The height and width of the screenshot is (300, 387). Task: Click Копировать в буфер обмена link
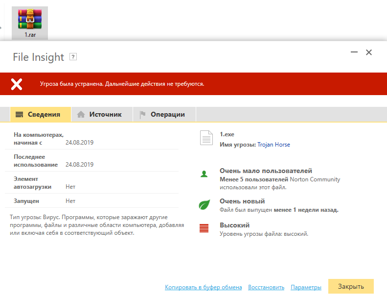pos(204,287)
